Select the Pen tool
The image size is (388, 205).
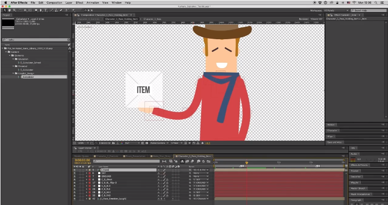[41, 10]
